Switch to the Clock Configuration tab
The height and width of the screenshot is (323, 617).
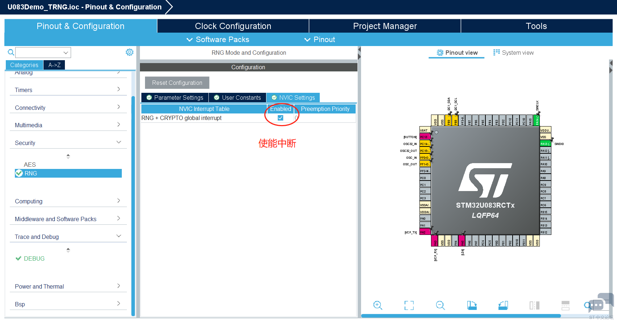pos(233,26)
